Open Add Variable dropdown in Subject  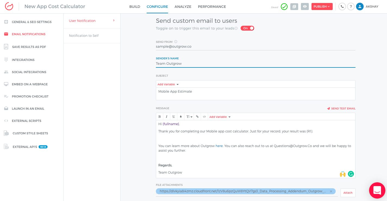coord(168,84)
